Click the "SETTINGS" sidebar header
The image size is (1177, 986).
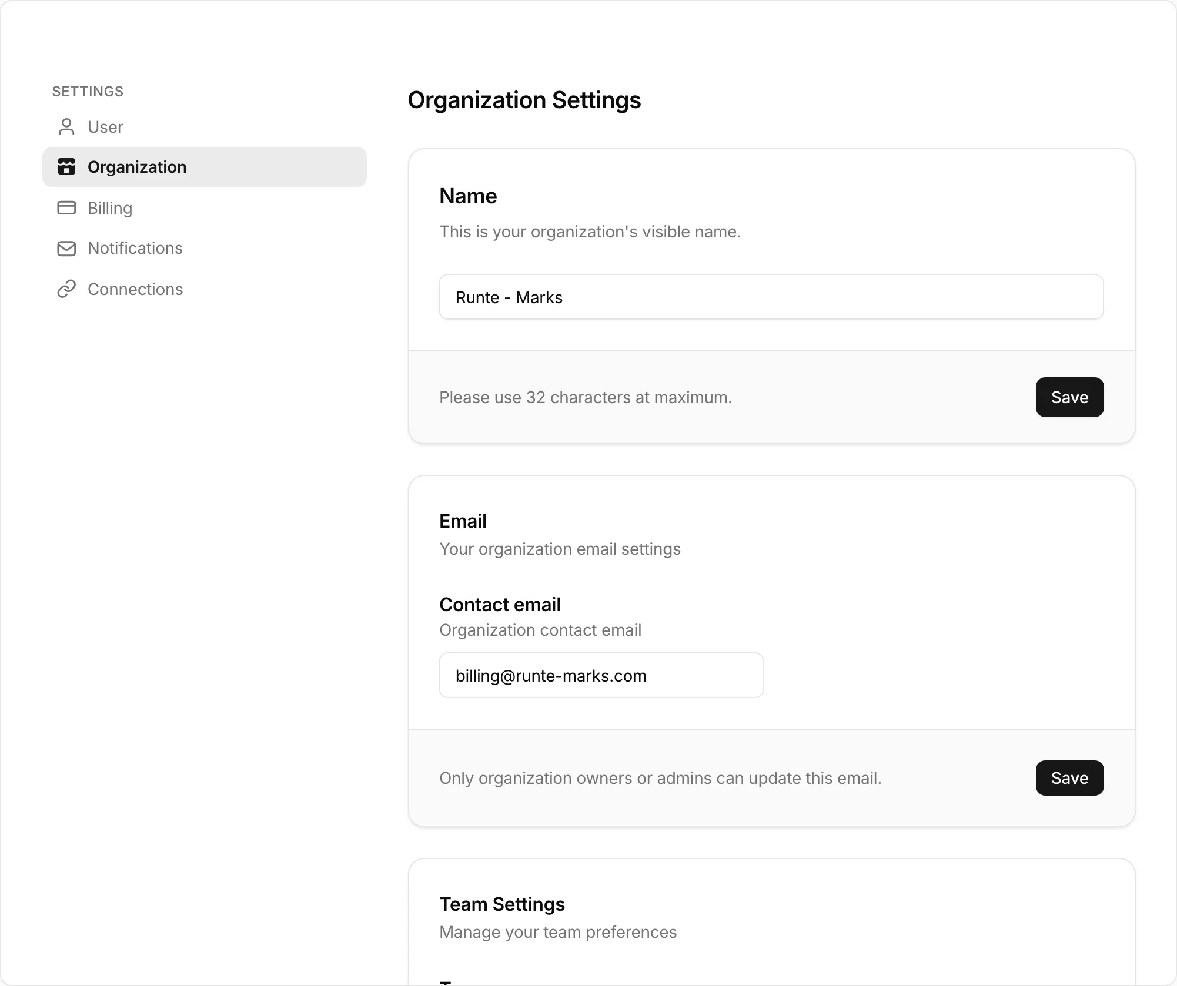88,92
